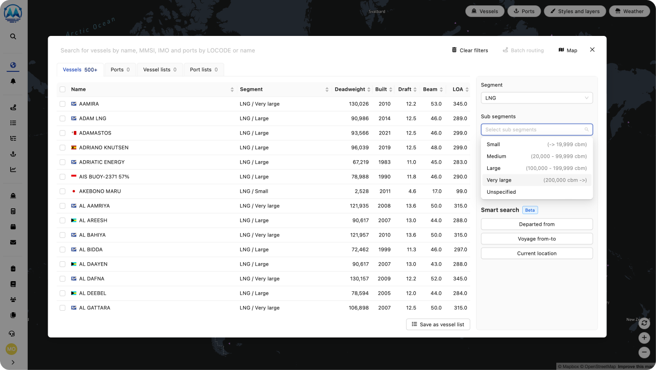Screen dimensions: 656x370
Task: Click Save as vessel list button
Action: (438, 324)
